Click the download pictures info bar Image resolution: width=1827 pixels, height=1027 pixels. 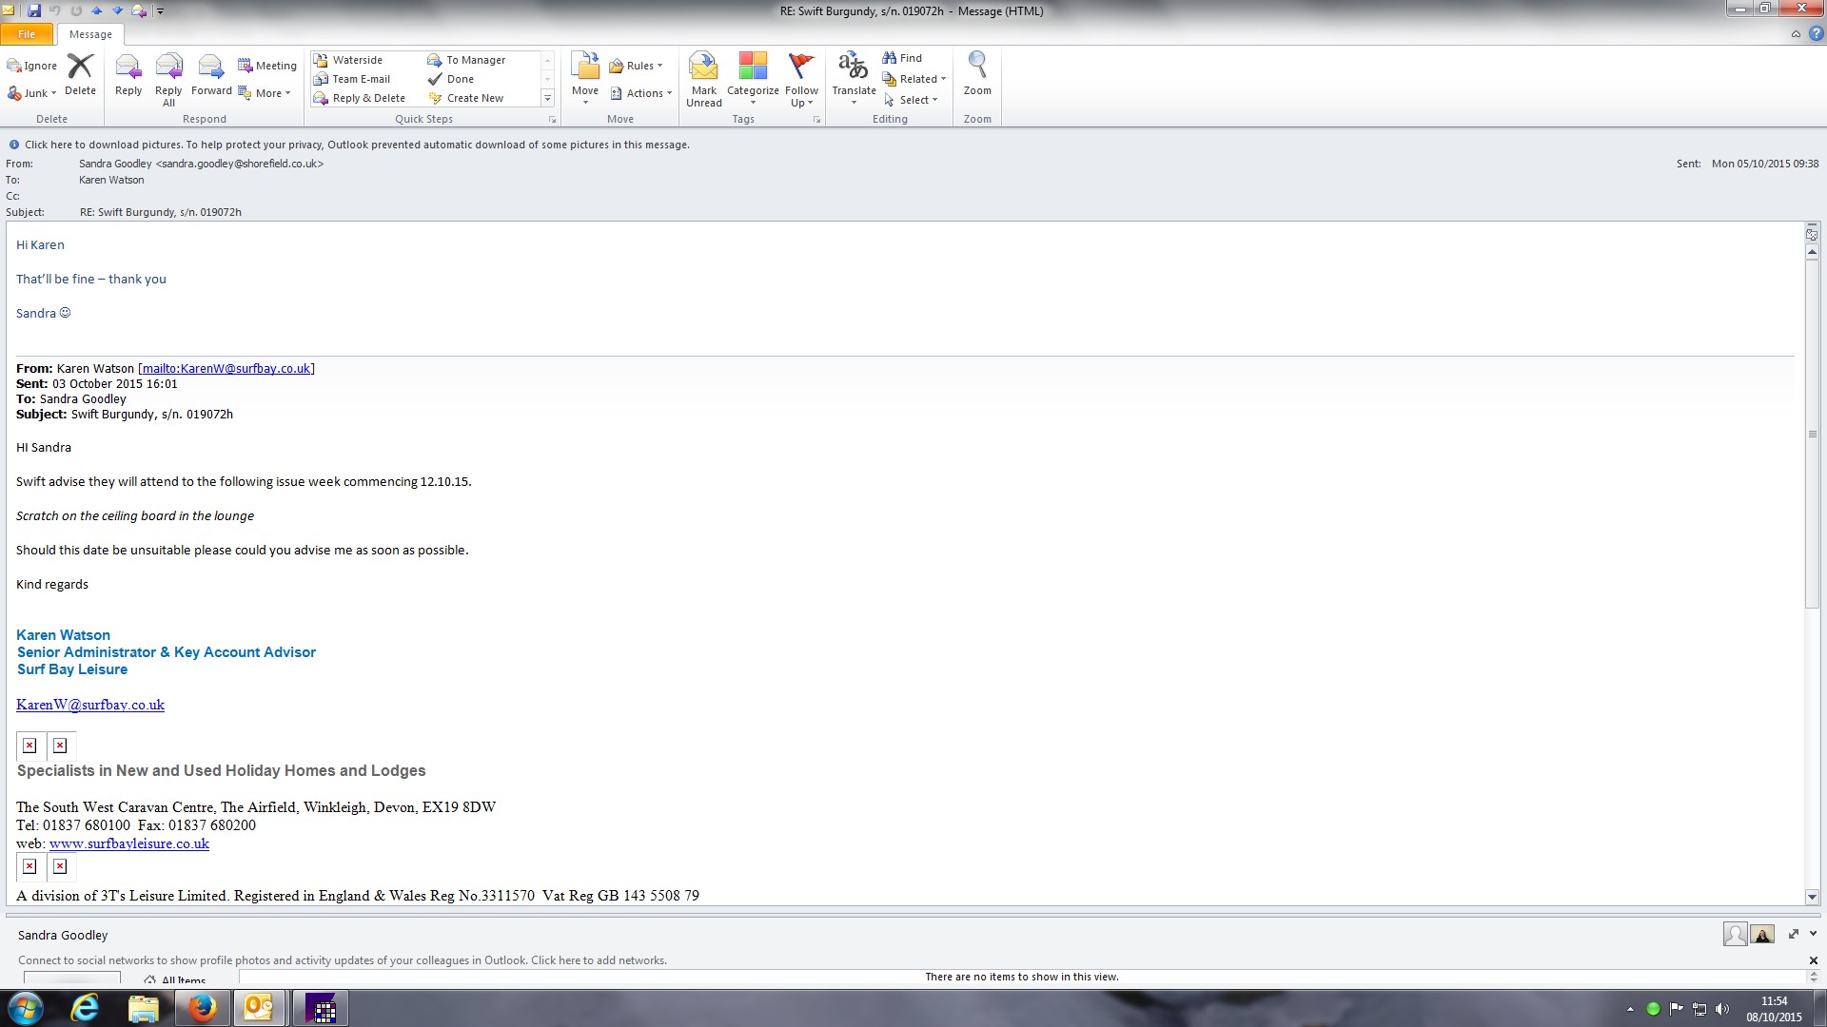pyautogui.click(x=356, y=145)
